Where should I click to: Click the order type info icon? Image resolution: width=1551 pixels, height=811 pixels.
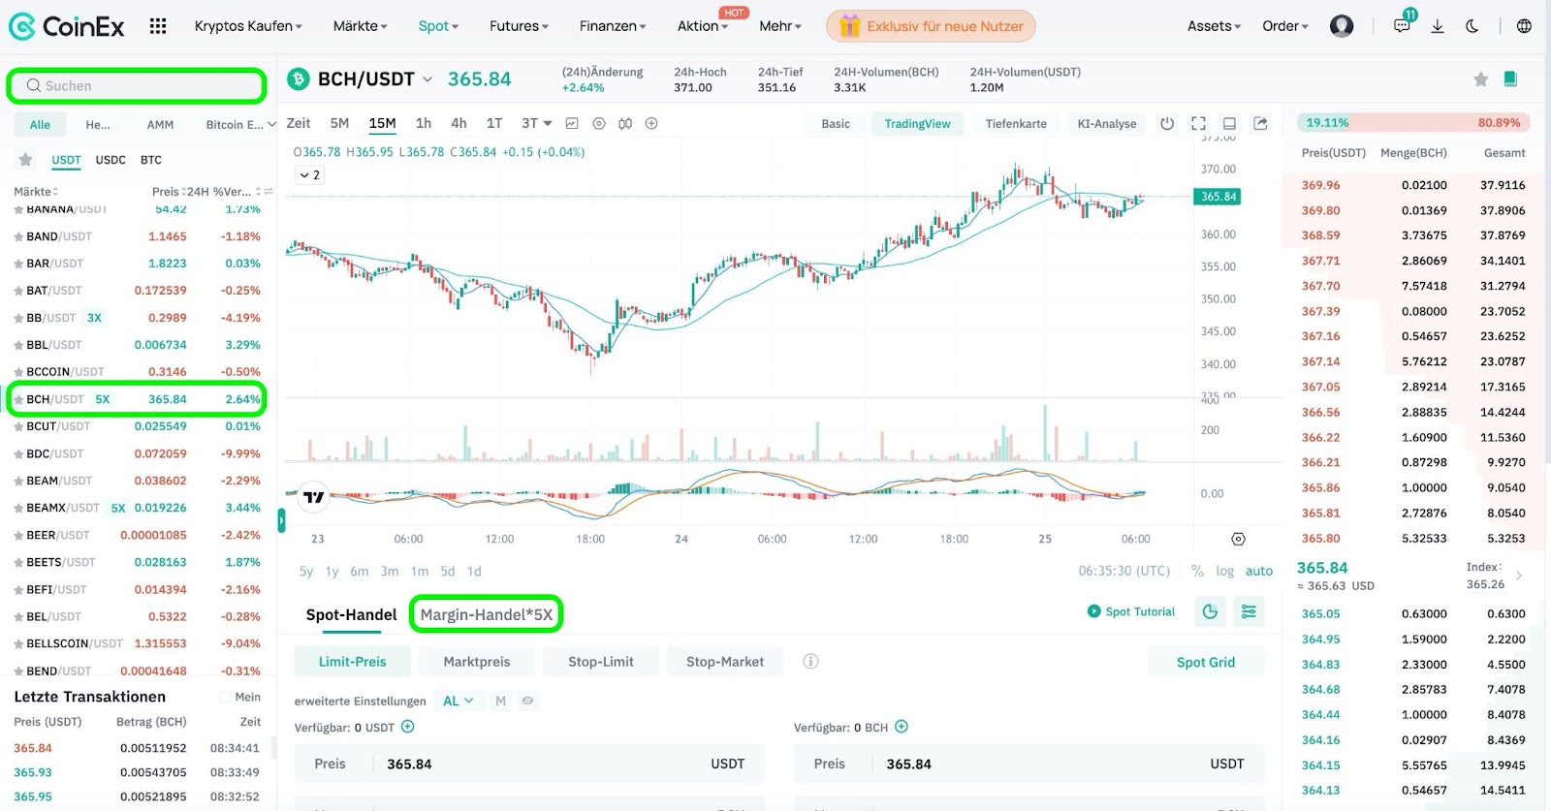coord(810,661)
